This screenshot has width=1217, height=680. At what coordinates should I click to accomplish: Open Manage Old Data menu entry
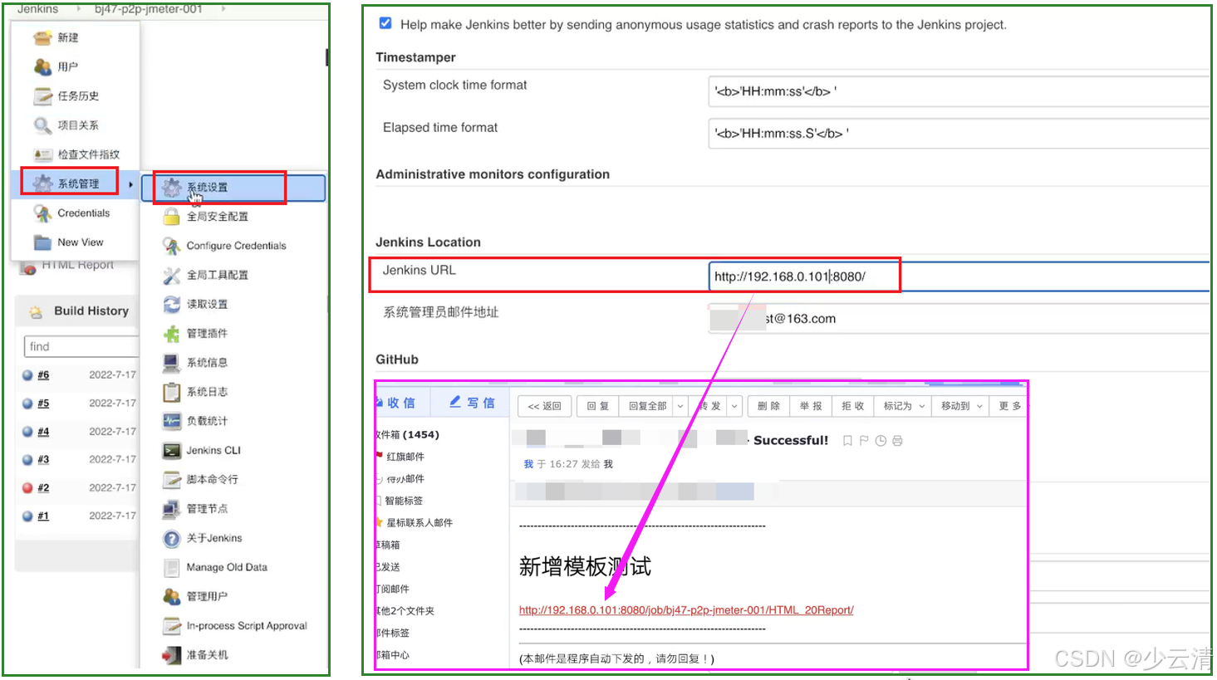227,567
